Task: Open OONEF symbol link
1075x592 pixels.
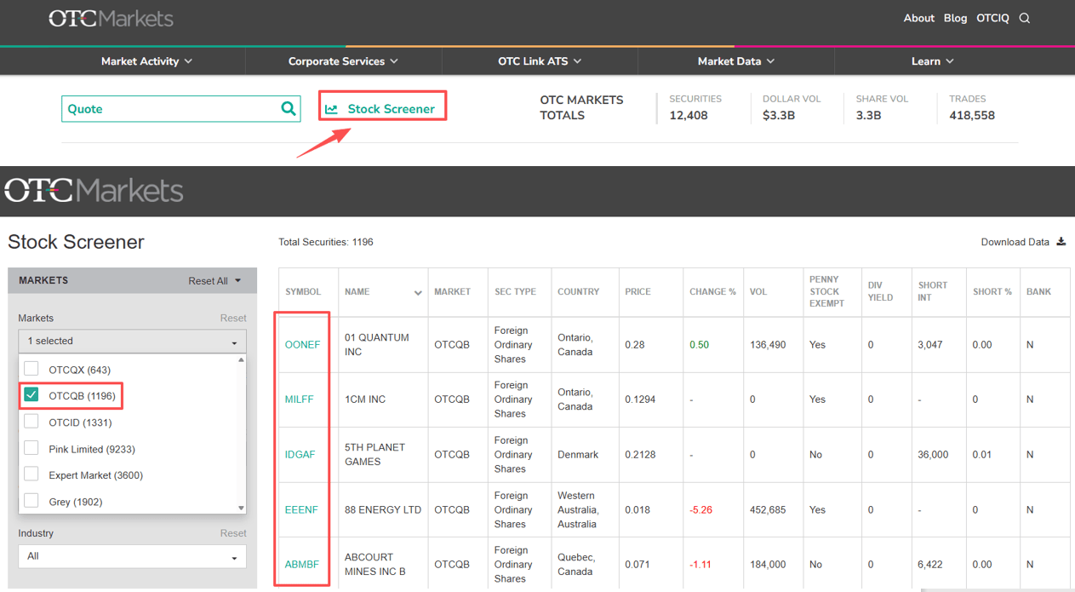Action: click(x=303, y=345)
